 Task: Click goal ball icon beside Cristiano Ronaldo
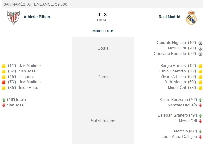[x=200, y=54]
